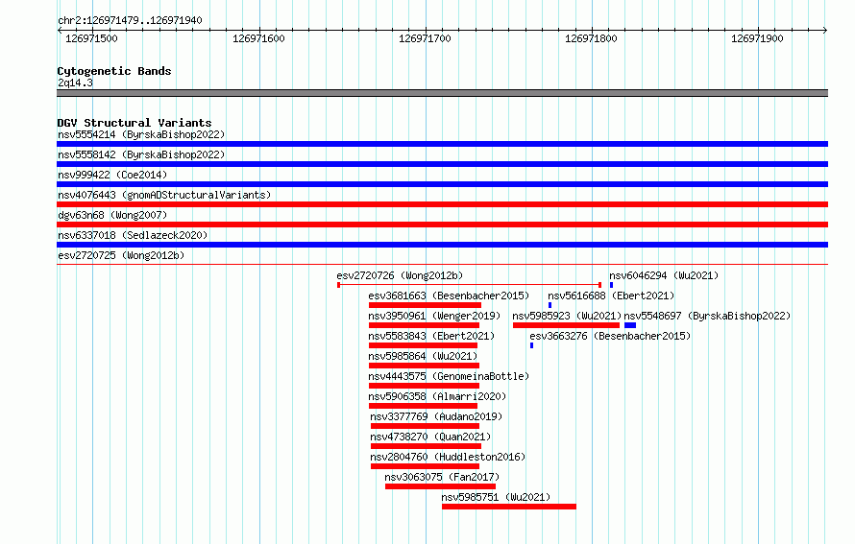Click blue bar under nsv5548697

tap(630, 325)
